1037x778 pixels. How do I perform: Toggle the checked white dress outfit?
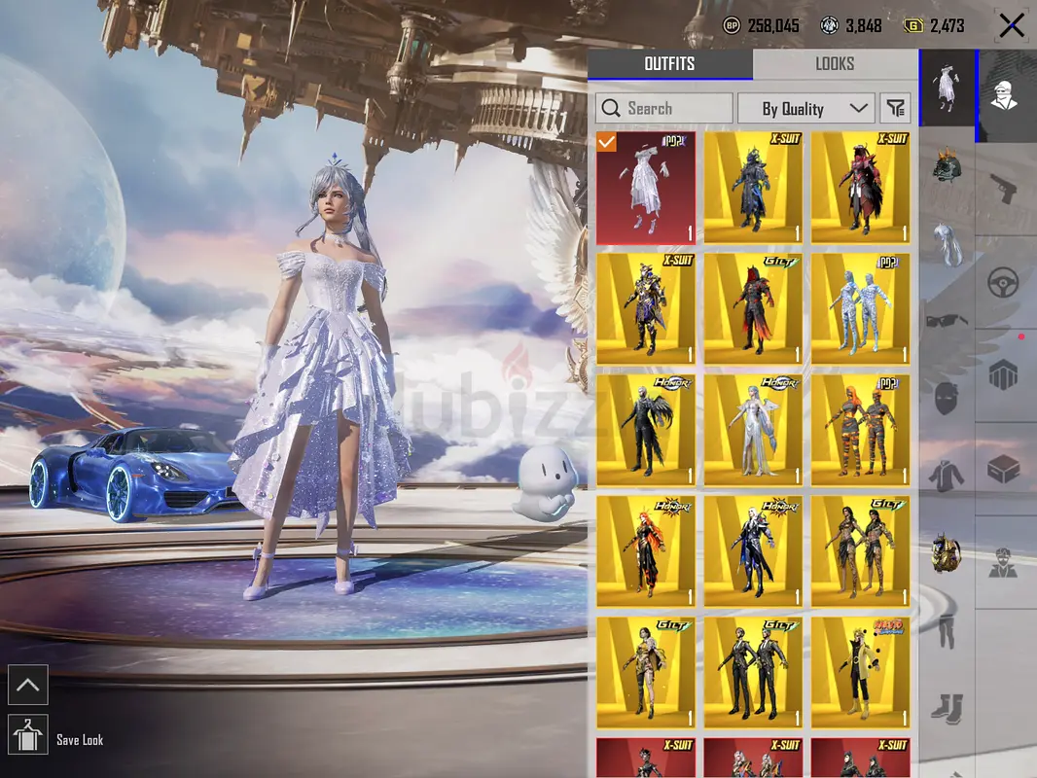646,188
